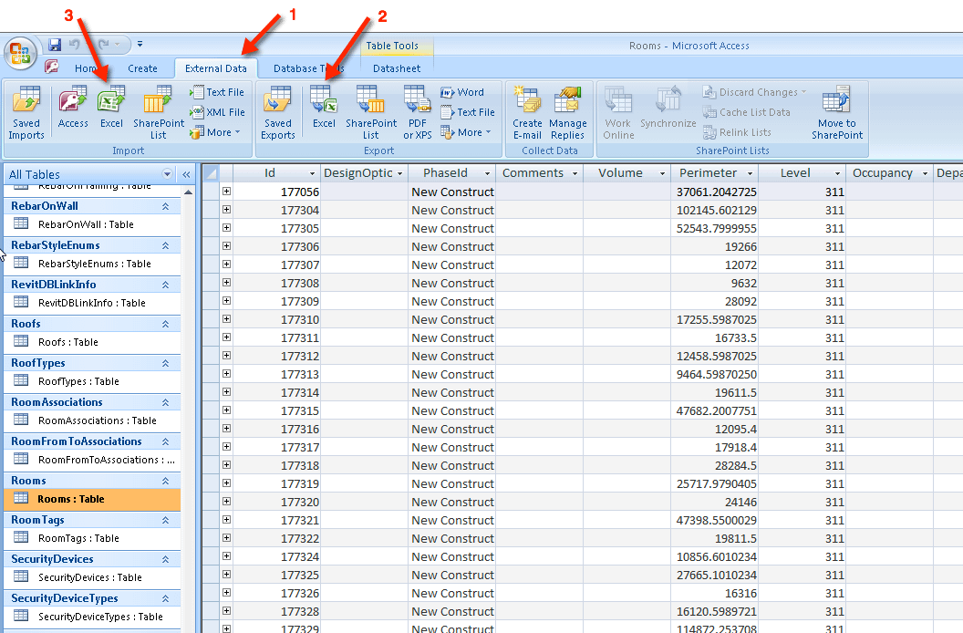Screen dimensions: 963x633
Task: Switch to the Datasheet tab
Action: [397, 68]
